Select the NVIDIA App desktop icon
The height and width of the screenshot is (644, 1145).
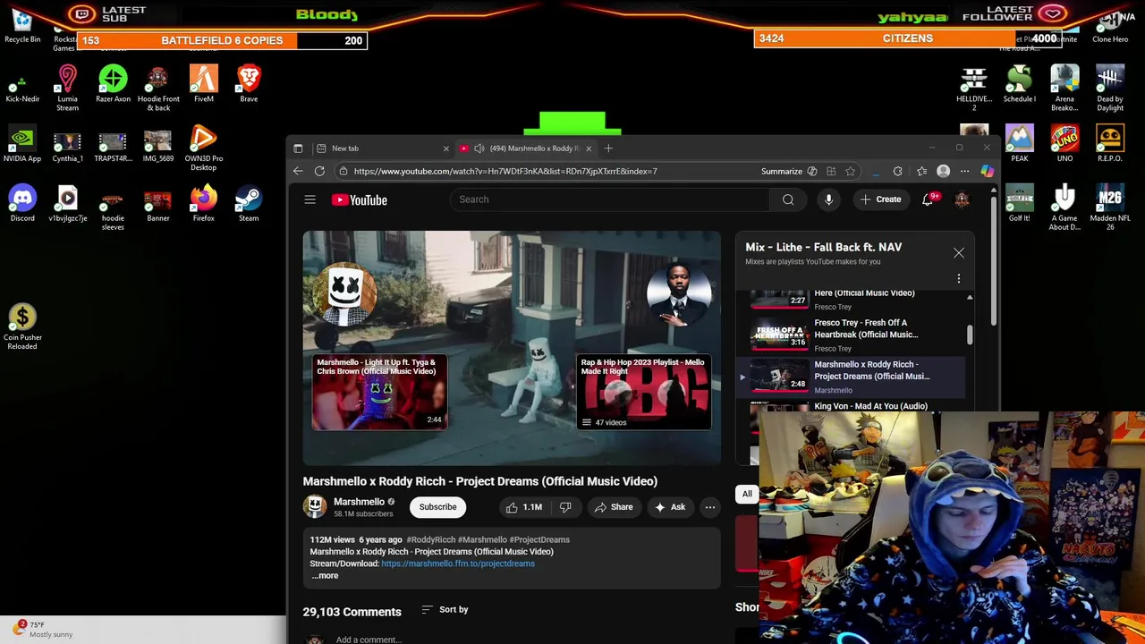[22, 145]
